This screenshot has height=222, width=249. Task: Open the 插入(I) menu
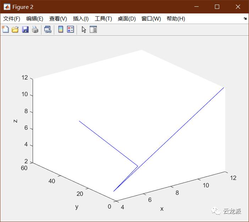click(x=81, y=19)
